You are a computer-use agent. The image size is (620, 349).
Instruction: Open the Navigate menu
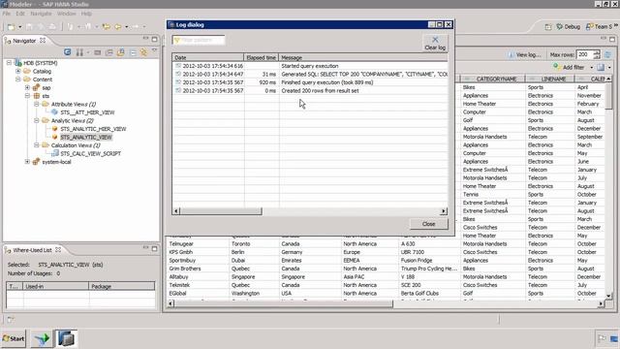(x=41, y=14)
